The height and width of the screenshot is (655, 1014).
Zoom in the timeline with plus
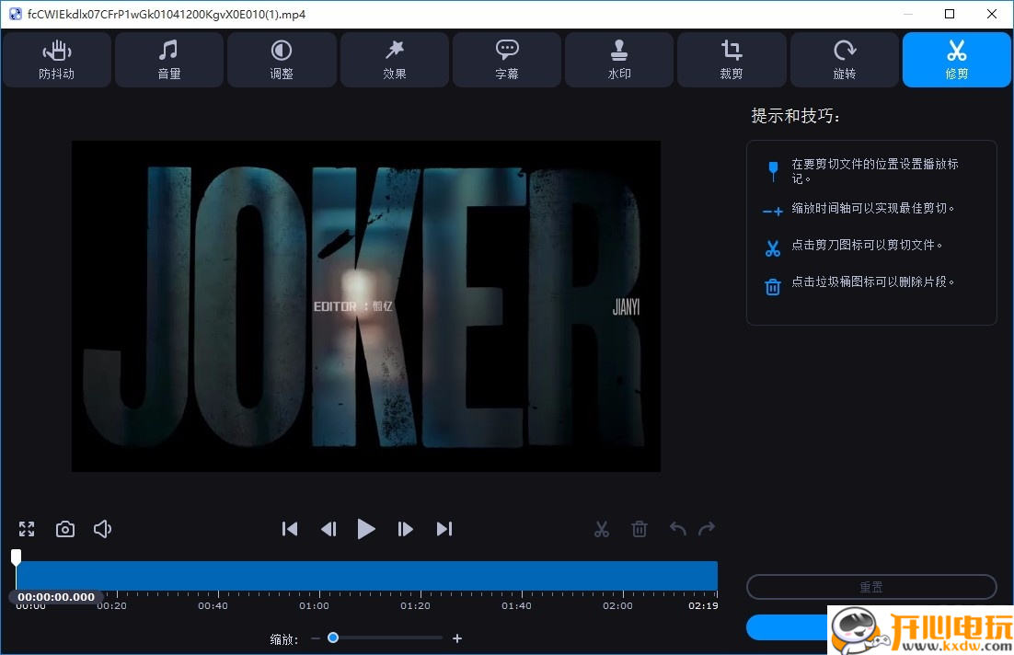tap(457, 638)
